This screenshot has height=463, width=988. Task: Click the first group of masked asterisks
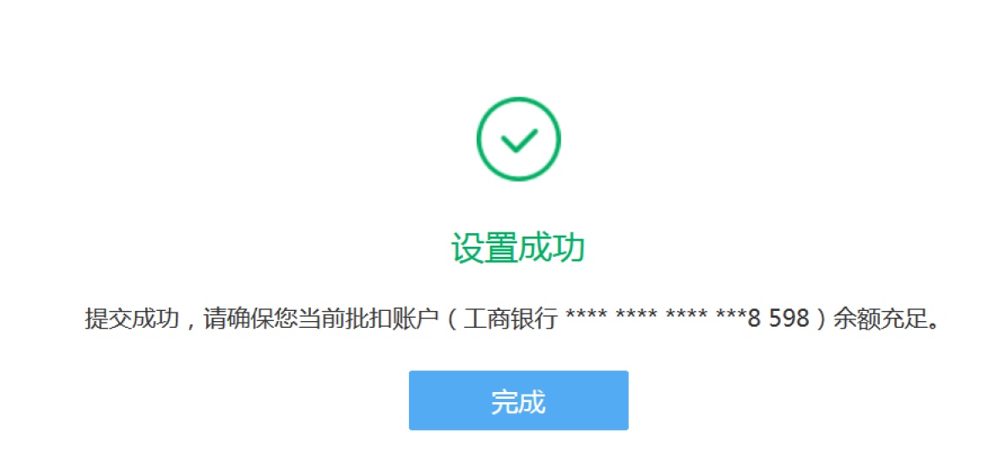click(587, 316)
